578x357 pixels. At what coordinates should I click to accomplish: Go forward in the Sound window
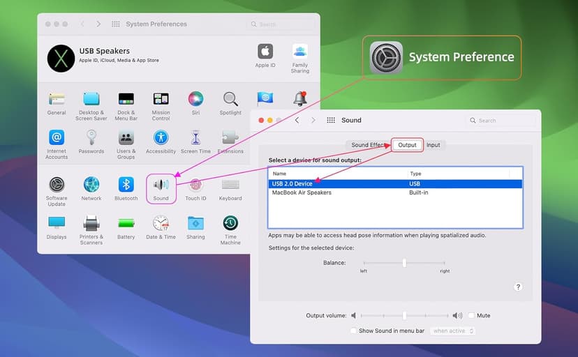pyautogui.click(x=313, y=121)
